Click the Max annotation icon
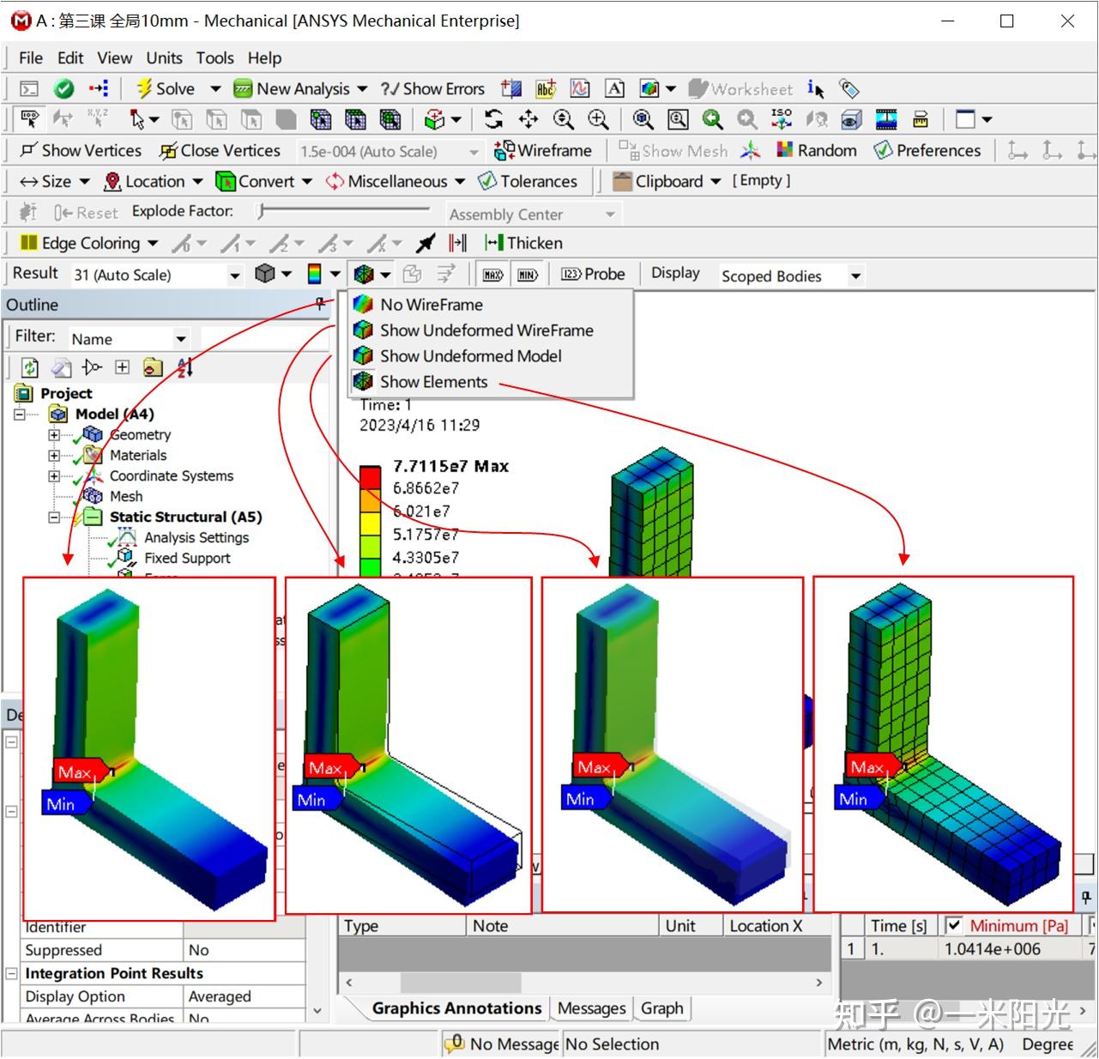 pyautogui.click(x=492, y=274)
